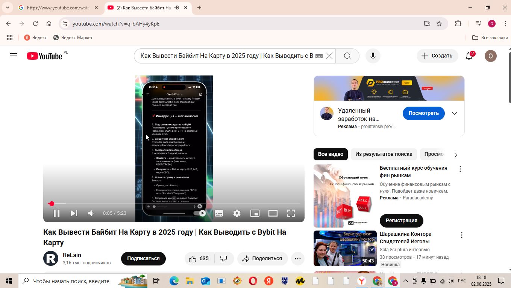Open YouTube guide hamburger menu
The height and width of the screenshot is (288, 511).
[x=14, y=56]
